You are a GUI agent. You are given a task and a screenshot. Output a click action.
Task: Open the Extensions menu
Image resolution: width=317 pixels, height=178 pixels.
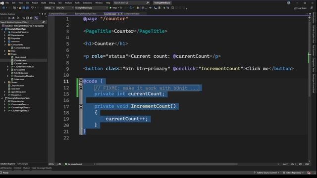pyautogui.click(x=87, y=3)
